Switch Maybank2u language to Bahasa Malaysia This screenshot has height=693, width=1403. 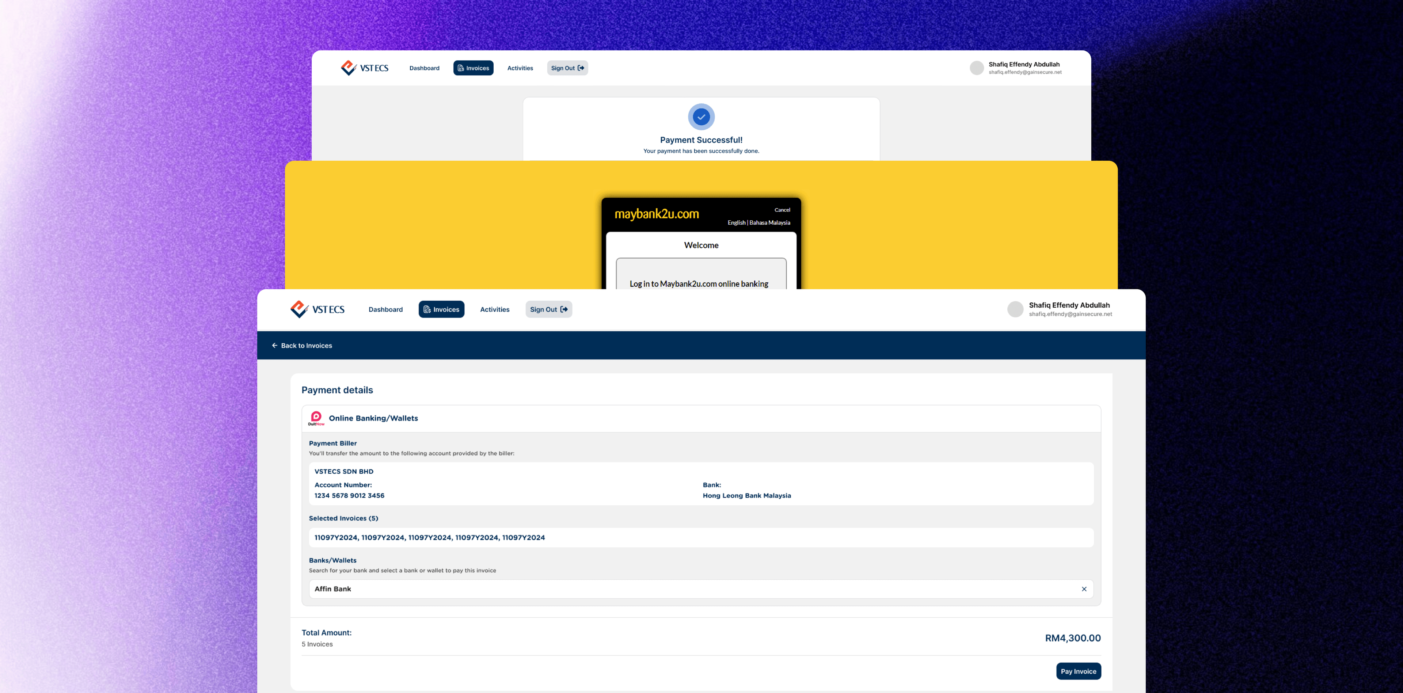point(769,222)
